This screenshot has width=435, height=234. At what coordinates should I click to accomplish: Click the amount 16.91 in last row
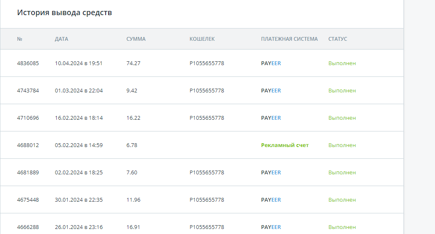point(133,227)
